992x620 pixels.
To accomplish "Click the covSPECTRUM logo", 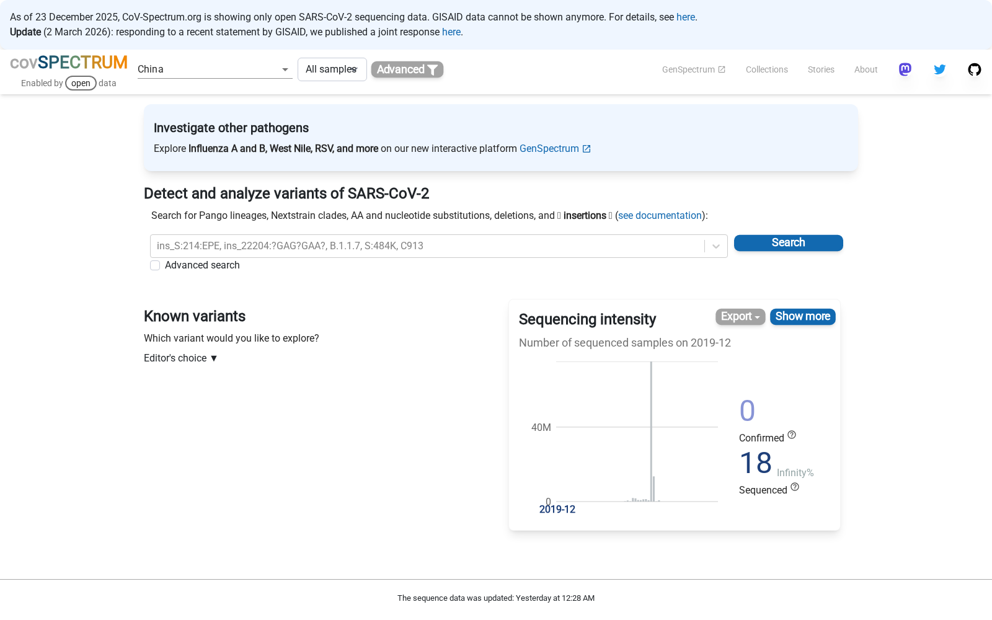I will (69, 63).
